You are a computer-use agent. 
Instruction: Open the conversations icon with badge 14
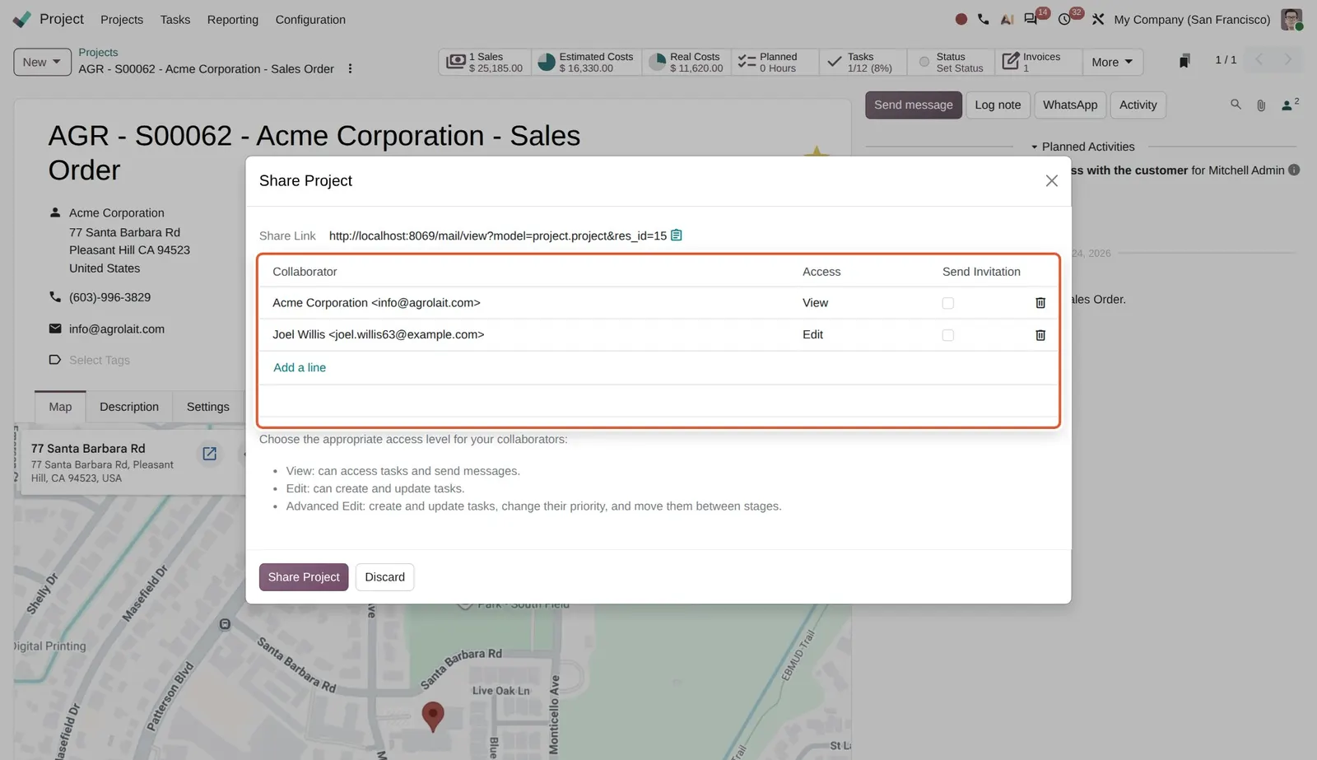click(1031, 19)
